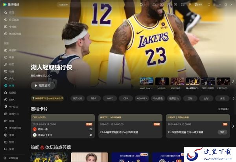Open the 游戏 games channel
This screenshot has height=162, width=236.
point(9,121)
